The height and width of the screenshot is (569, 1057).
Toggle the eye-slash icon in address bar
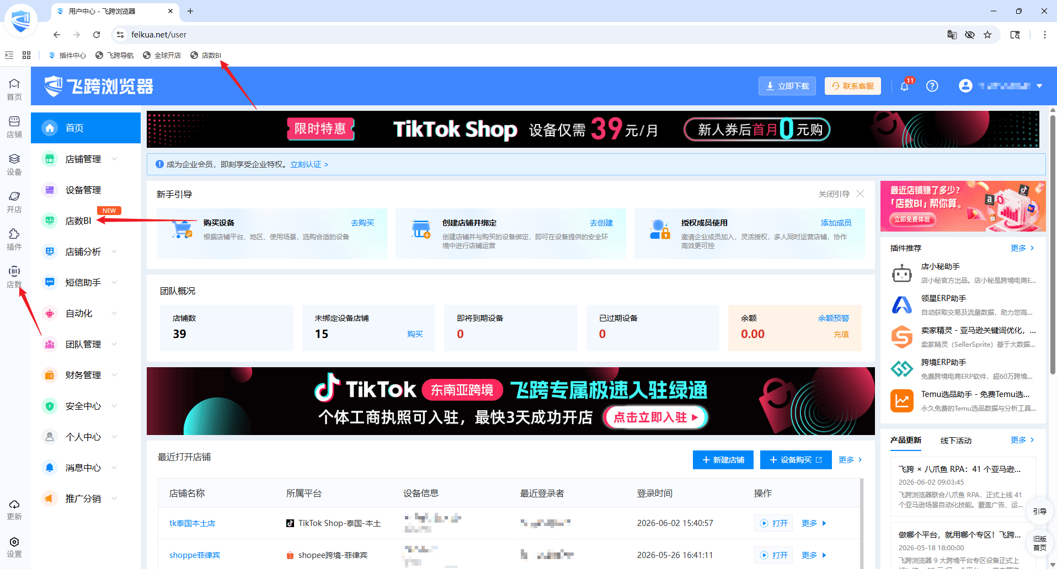tap(970, 35)
